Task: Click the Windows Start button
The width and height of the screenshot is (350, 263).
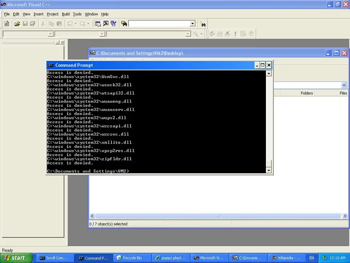Action: tap(16, 258)
